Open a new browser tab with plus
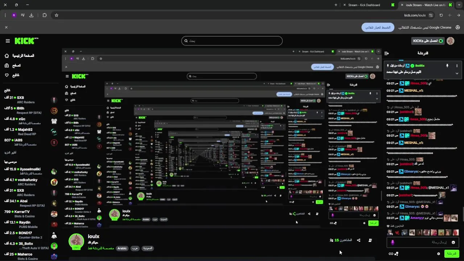This screenshot has height=261, width=464. tap(336, 5)
